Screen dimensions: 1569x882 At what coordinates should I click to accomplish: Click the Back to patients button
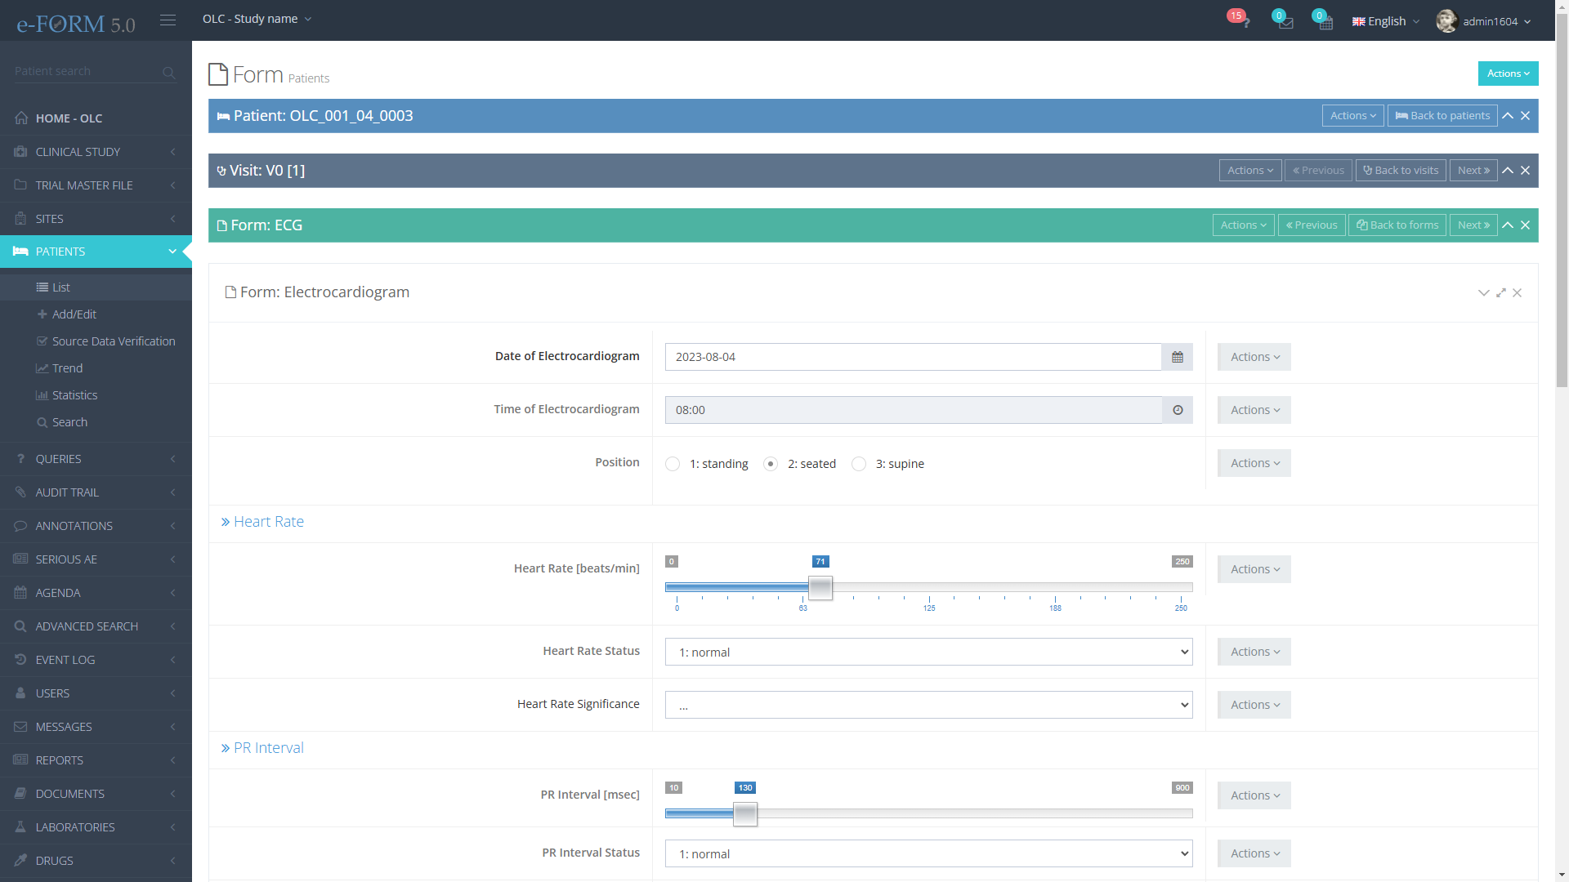point(1442,116)
